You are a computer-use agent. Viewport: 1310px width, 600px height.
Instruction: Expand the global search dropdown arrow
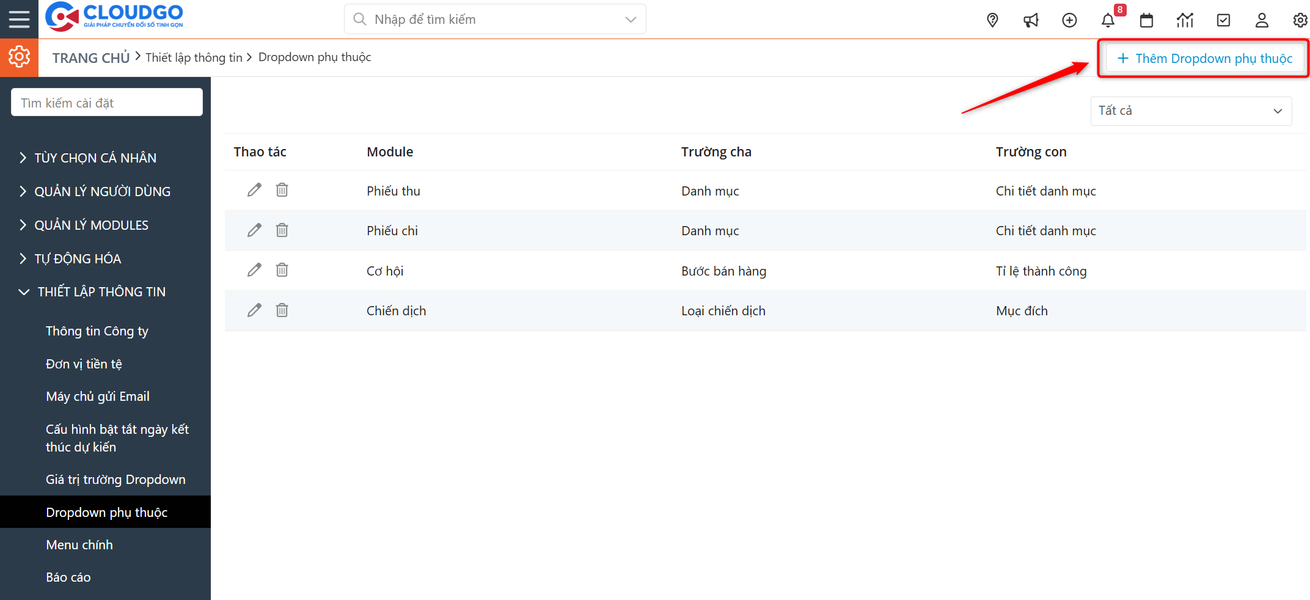pyautogui.click(x=631, y=20)
